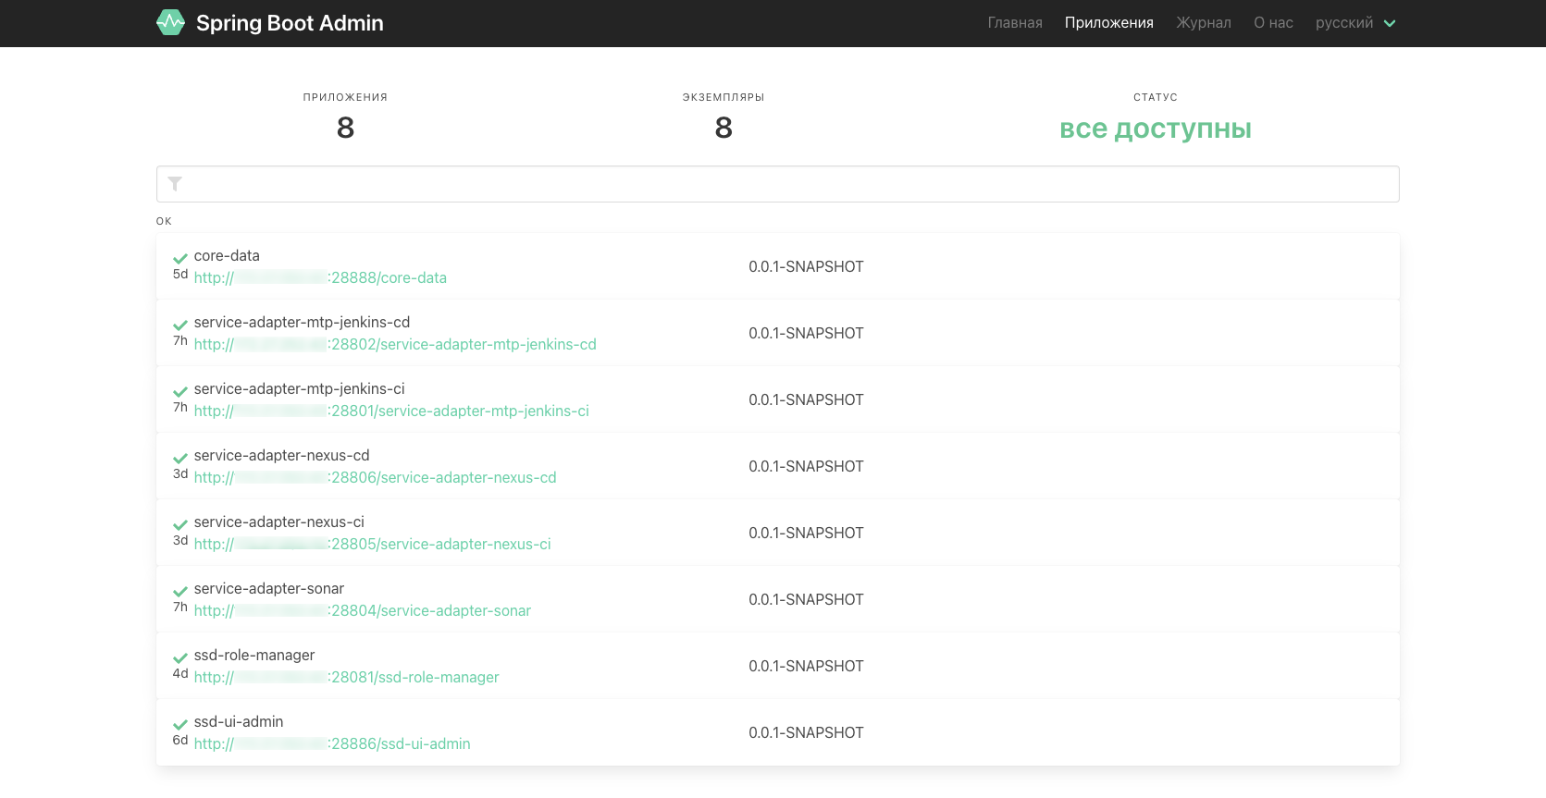Image resolution: width=1546 pixels, height=798 pixels.
Task: Click checkmark status of service-adapter-sonar
Action: pos(180,592)
